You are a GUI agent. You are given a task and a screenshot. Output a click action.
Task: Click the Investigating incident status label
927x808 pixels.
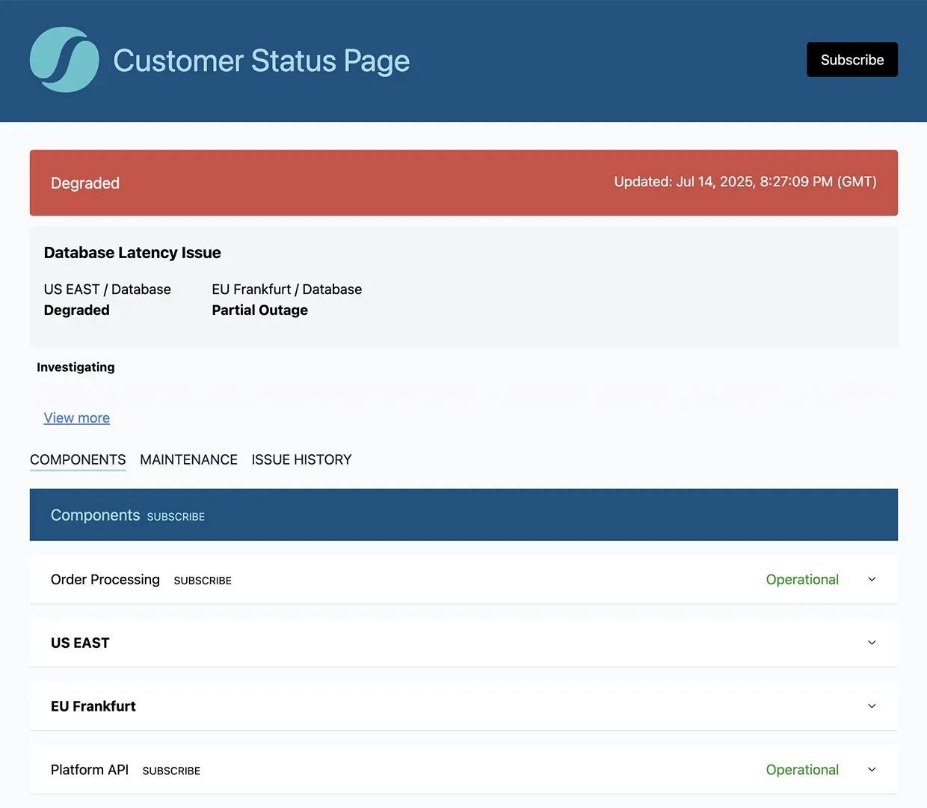click(x=76, y=367)
